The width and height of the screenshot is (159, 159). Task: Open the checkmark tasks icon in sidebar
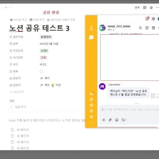tap(92, 111)
